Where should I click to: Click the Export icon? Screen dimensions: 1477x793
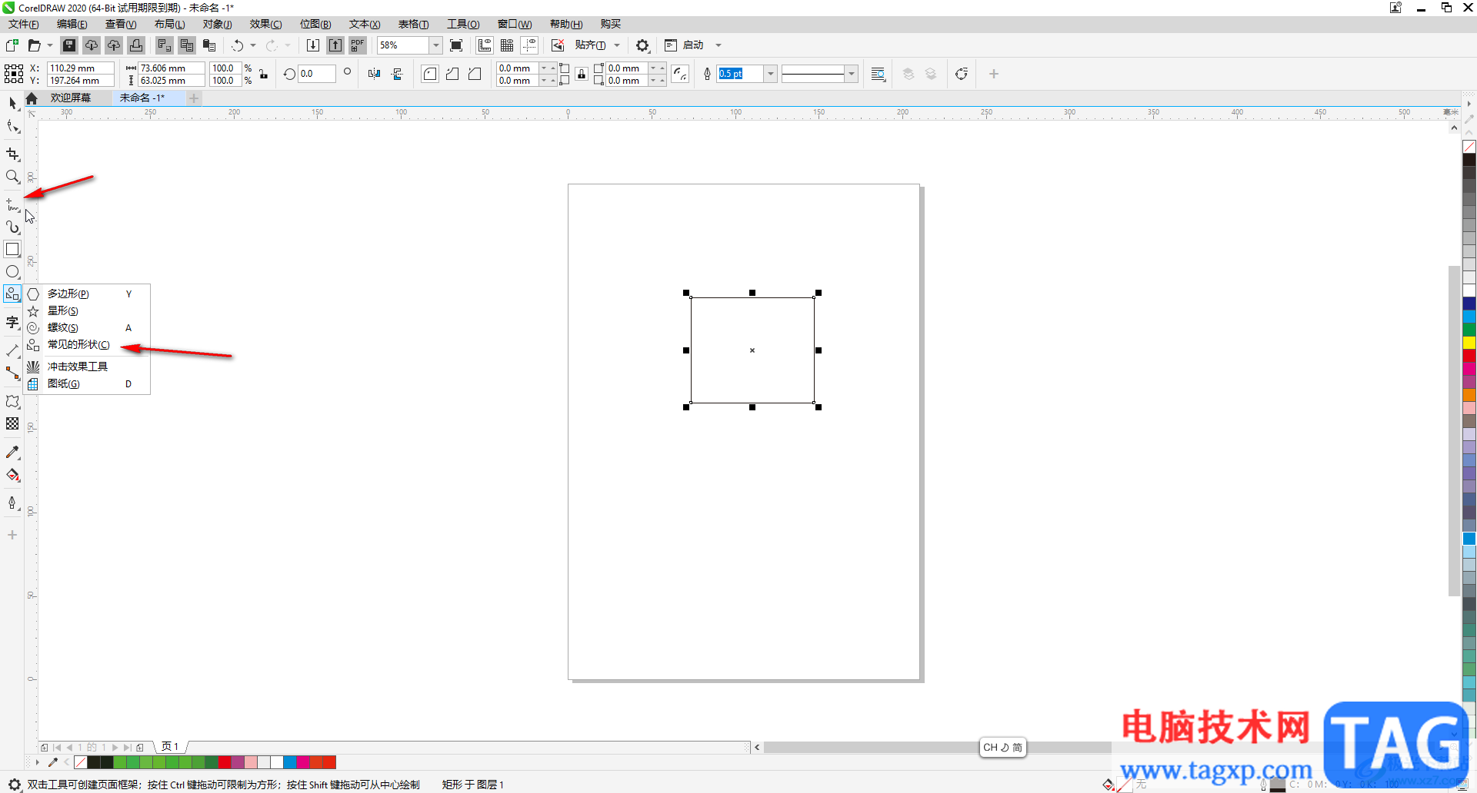[335, 45]
